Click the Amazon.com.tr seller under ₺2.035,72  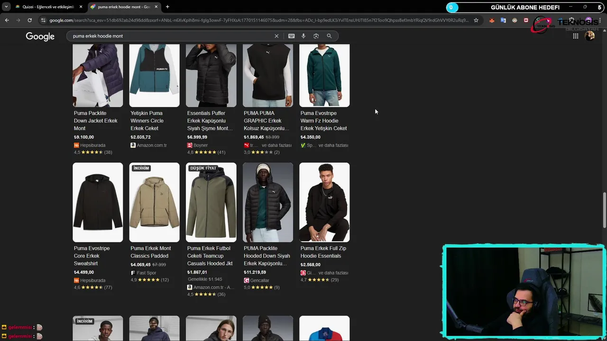click(x=148, y=145)
